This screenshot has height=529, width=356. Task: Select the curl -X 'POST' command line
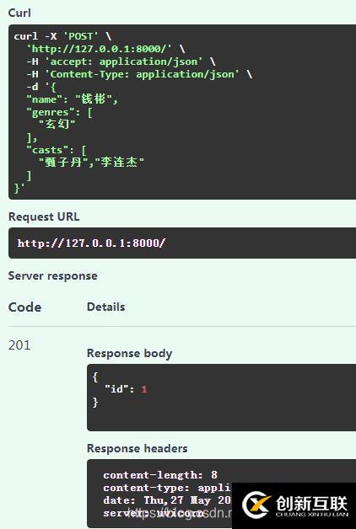tap(62, 36)
